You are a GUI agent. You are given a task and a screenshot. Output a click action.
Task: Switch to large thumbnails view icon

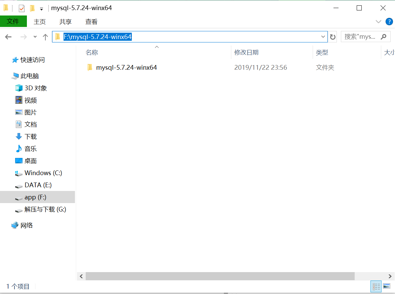(387, 286)
